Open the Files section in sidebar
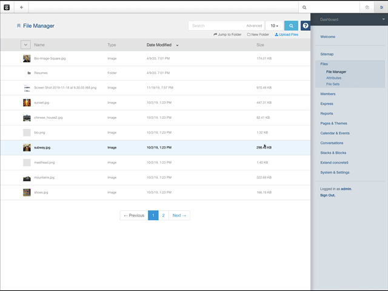The height and width of the screenshot is (291, 388). tap(324, 64)
